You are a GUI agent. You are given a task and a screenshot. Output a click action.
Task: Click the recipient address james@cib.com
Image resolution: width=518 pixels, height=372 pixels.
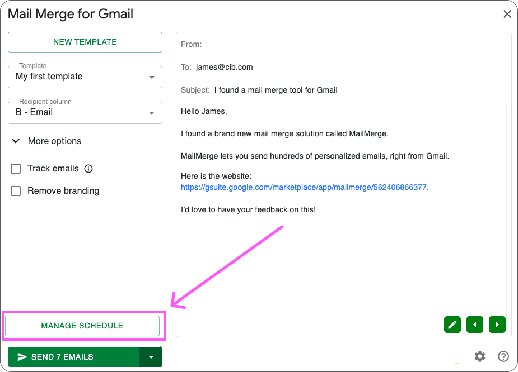coord(225,67)
